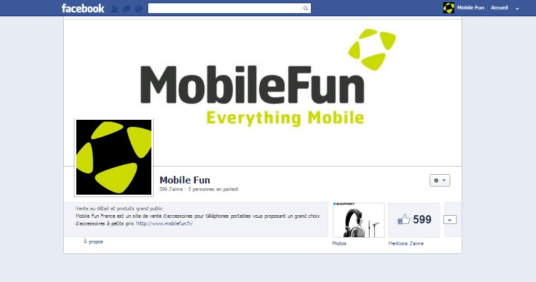Open the messages icon in top bar
The height and width of the screenshot is (282, 536).
coord(126,9)
